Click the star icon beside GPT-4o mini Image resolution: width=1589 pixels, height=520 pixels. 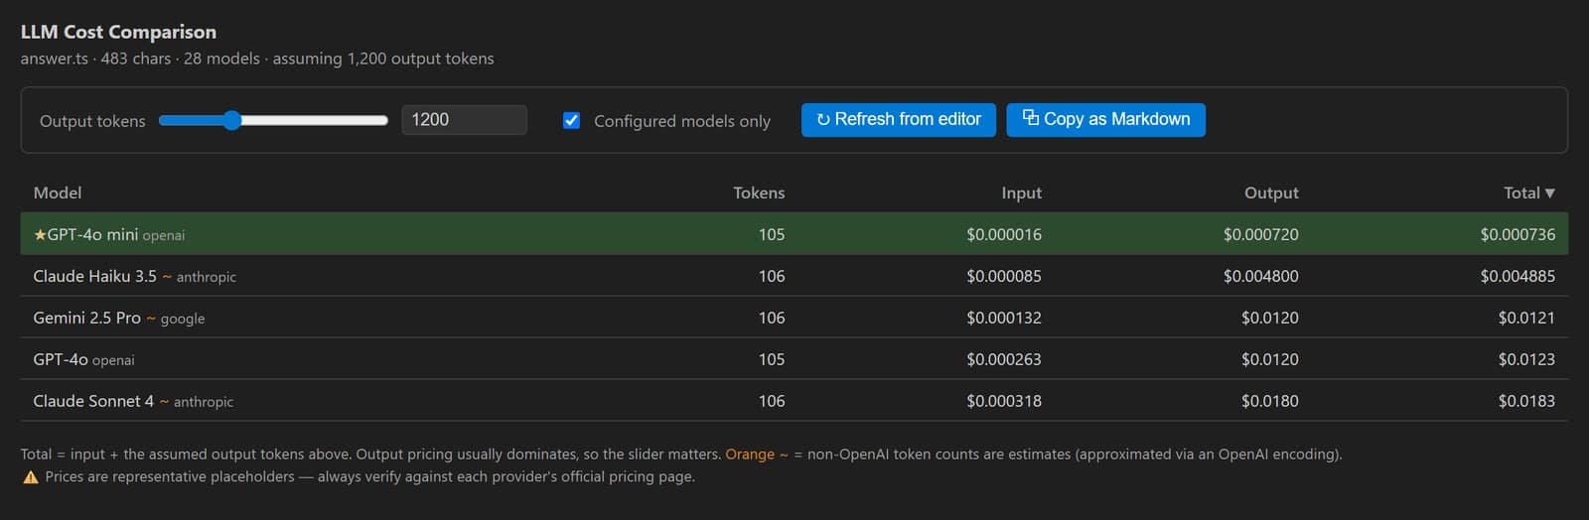40,235
